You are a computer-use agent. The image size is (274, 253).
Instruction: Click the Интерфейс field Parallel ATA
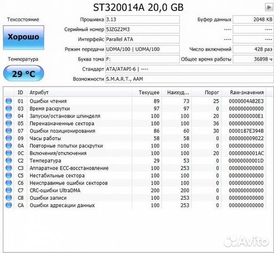[x=142, y=39]
